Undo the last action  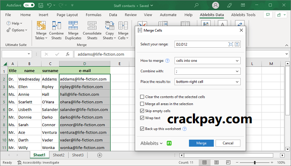tap(49, 5)
